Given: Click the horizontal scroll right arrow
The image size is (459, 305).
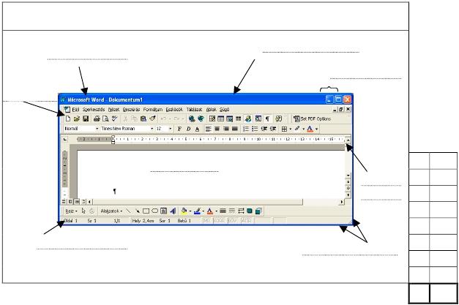Looking at the screenshot, I should coord(342,202).
